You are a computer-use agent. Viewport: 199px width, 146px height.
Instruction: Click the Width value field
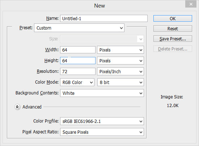(x=78, y=50)
